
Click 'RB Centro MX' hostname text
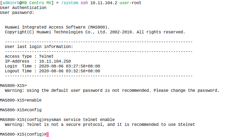[x=37, y=3]
